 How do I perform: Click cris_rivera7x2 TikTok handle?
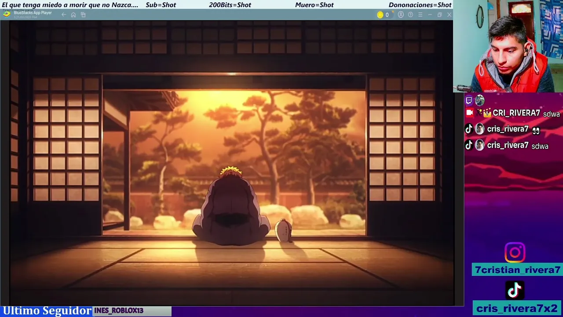pyautogui.click(x=517, y=308)
